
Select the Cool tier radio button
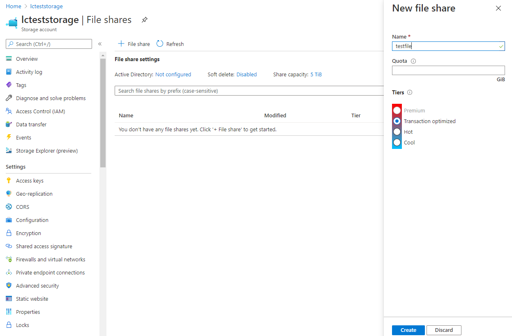397,143
